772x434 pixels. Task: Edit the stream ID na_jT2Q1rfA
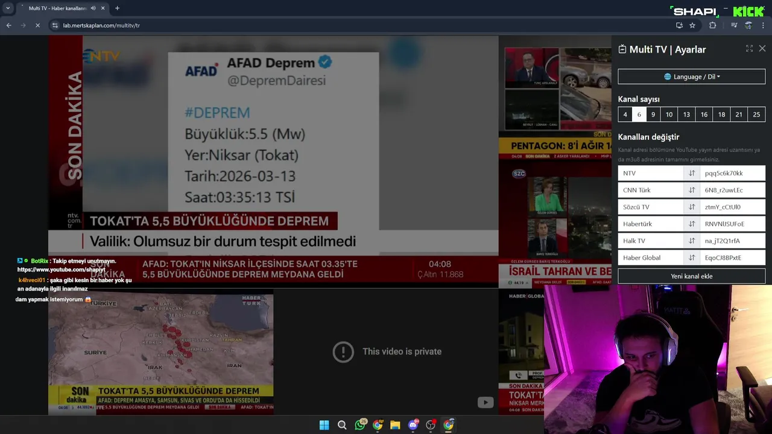pos(733,241)
